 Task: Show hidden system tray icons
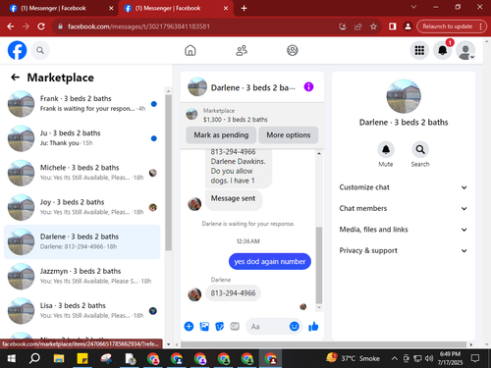(395, 358)
